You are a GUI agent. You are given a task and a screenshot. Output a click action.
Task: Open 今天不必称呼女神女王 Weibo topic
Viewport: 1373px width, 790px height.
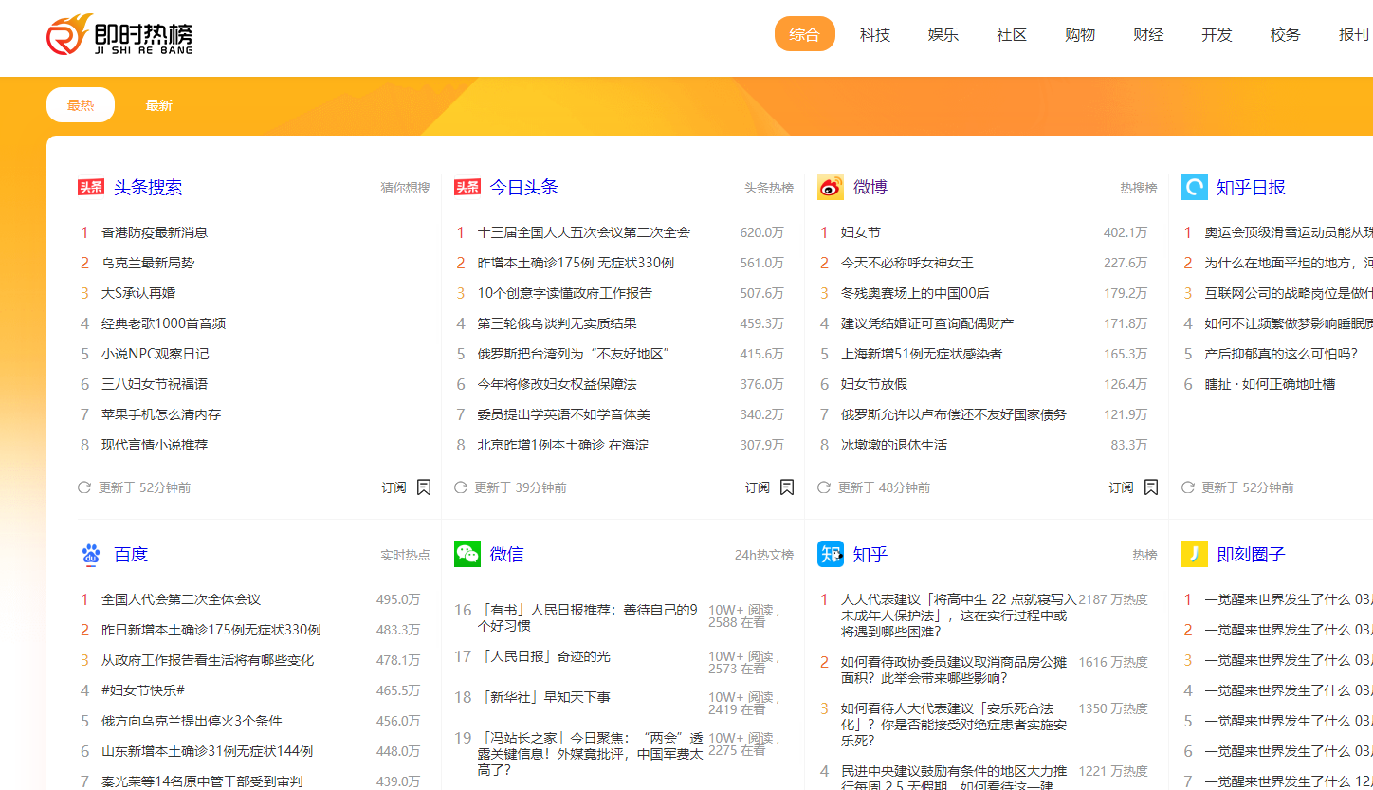click(907, 263)
